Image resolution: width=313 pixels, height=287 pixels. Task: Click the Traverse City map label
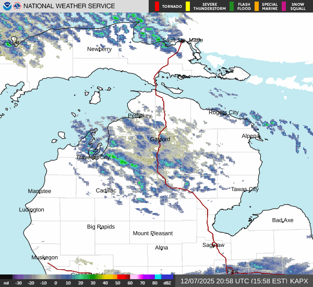(93, 157)
